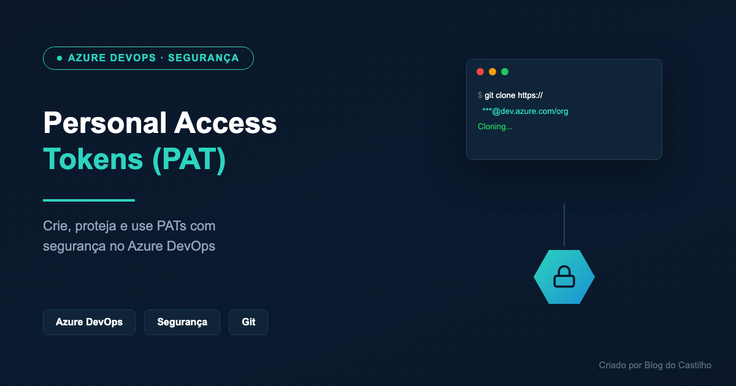Select the Azure DevOps tag
This screenshot has width=736, height=386.
89,322
